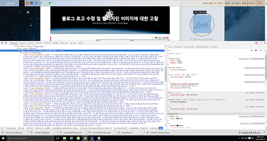The height and width of the screenshot is (141, 267).
Task: Toggle the .cls class editor in Styles
Action: [260, 50]
